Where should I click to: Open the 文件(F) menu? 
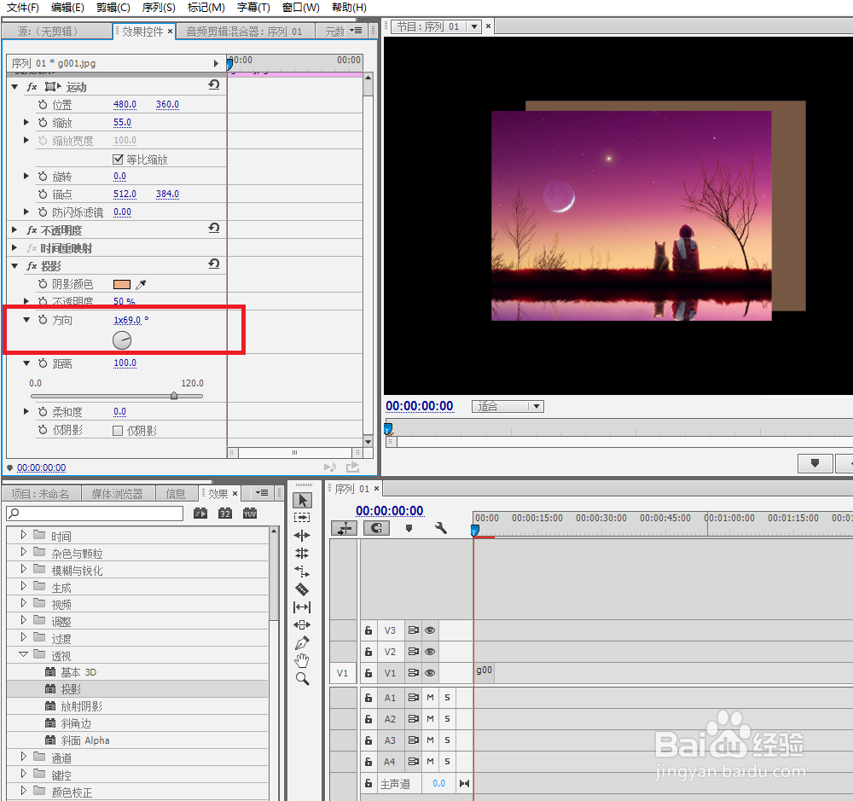pos(23,8)
